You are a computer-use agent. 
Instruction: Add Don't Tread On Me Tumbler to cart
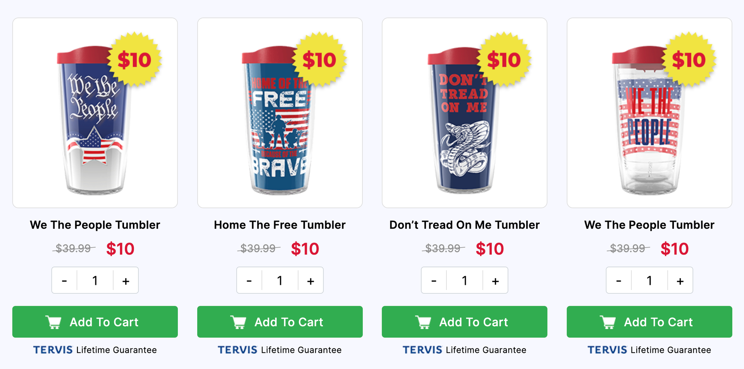pos(465,322)
